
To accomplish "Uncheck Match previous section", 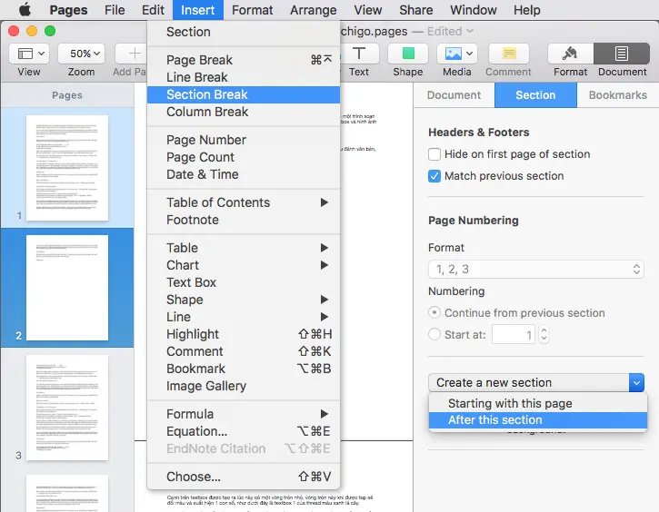I will (435, 176).
